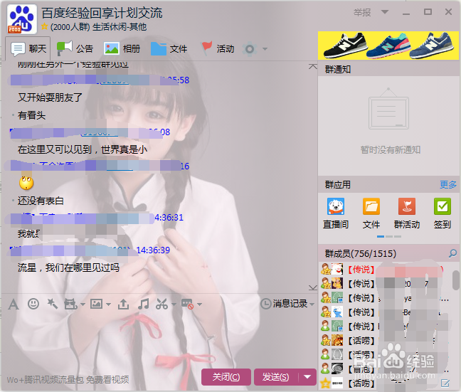Click the chat scroll down arrow
Image resolution: width=461 pixels, height=392 pixels.
click(x=313, y=287)
